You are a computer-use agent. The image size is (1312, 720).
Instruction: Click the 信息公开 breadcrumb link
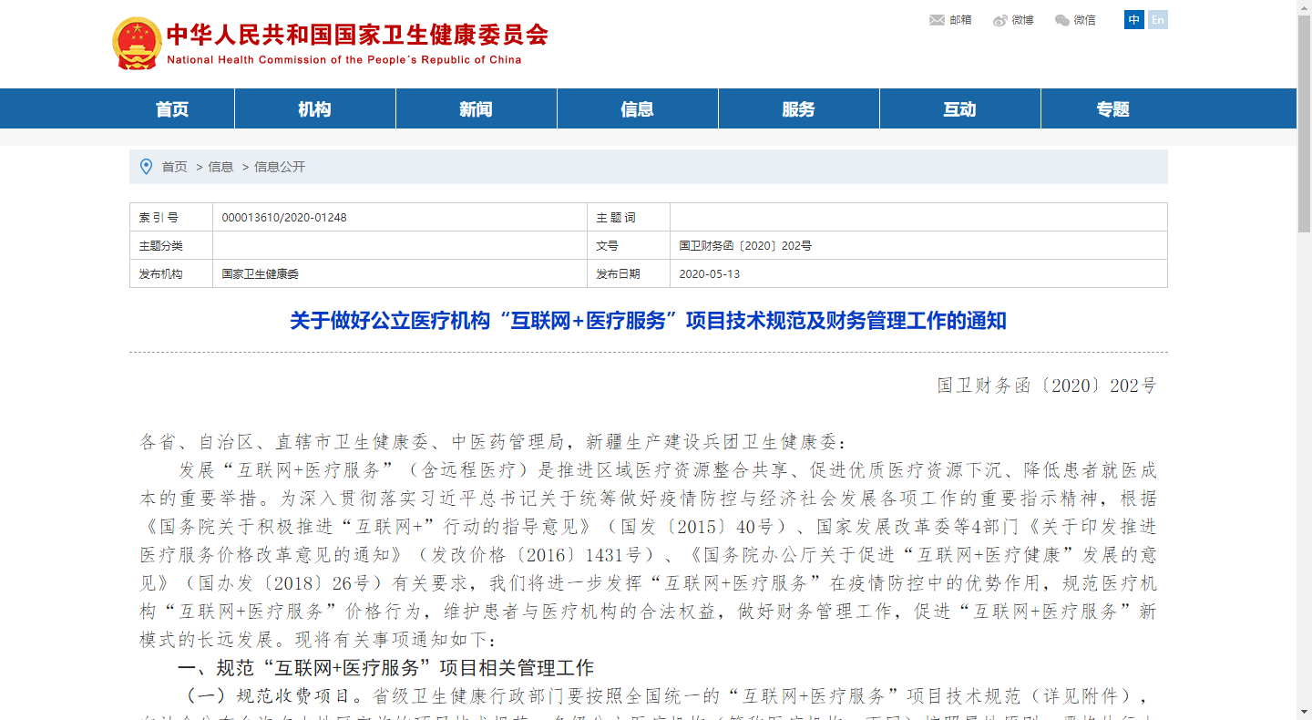(280, 167)
